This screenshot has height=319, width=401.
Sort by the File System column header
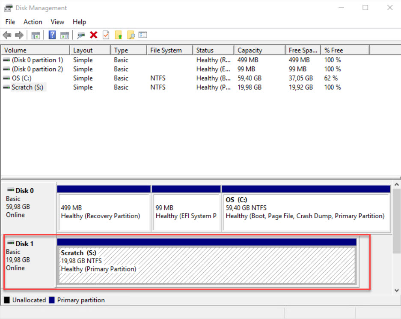tap(166, 50)
